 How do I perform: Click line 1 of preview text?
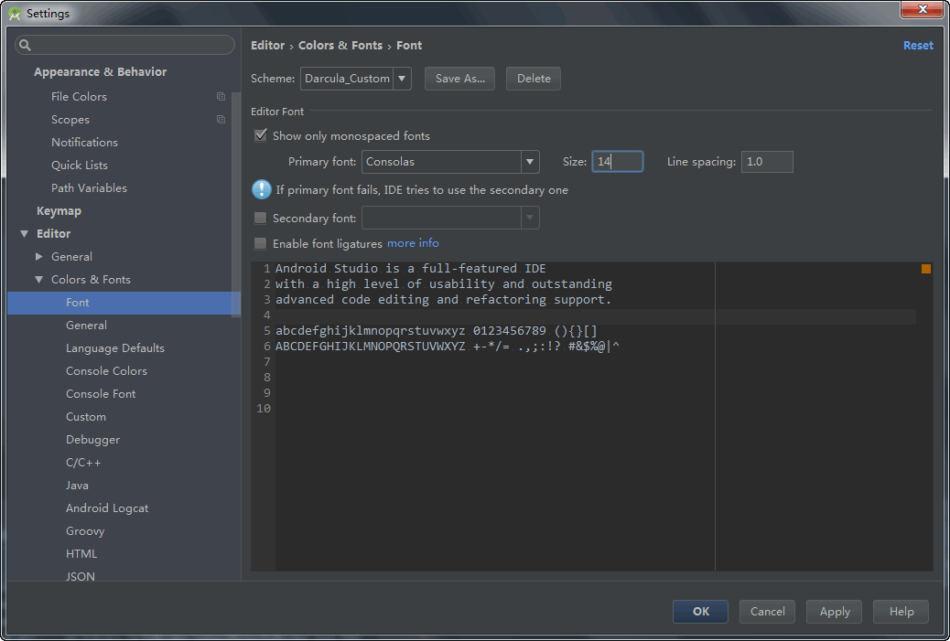[x=410, y=268]
